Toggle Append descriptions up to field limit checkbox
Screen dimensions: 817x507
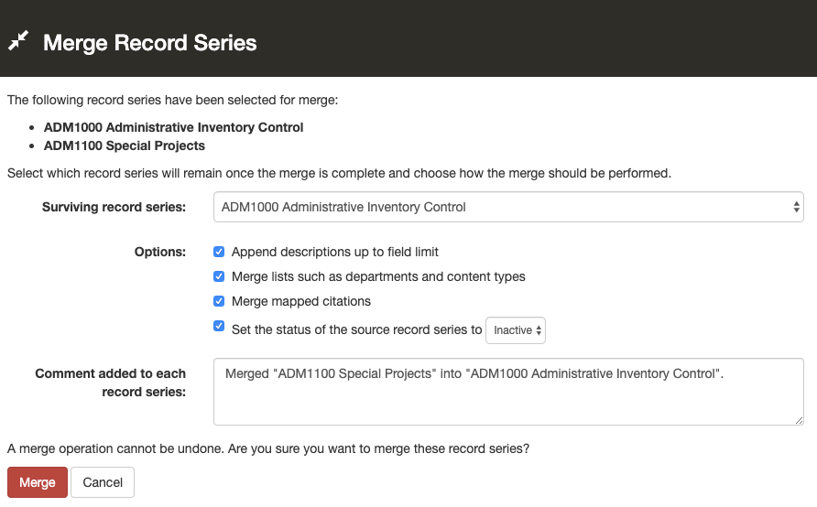point(219,252)
